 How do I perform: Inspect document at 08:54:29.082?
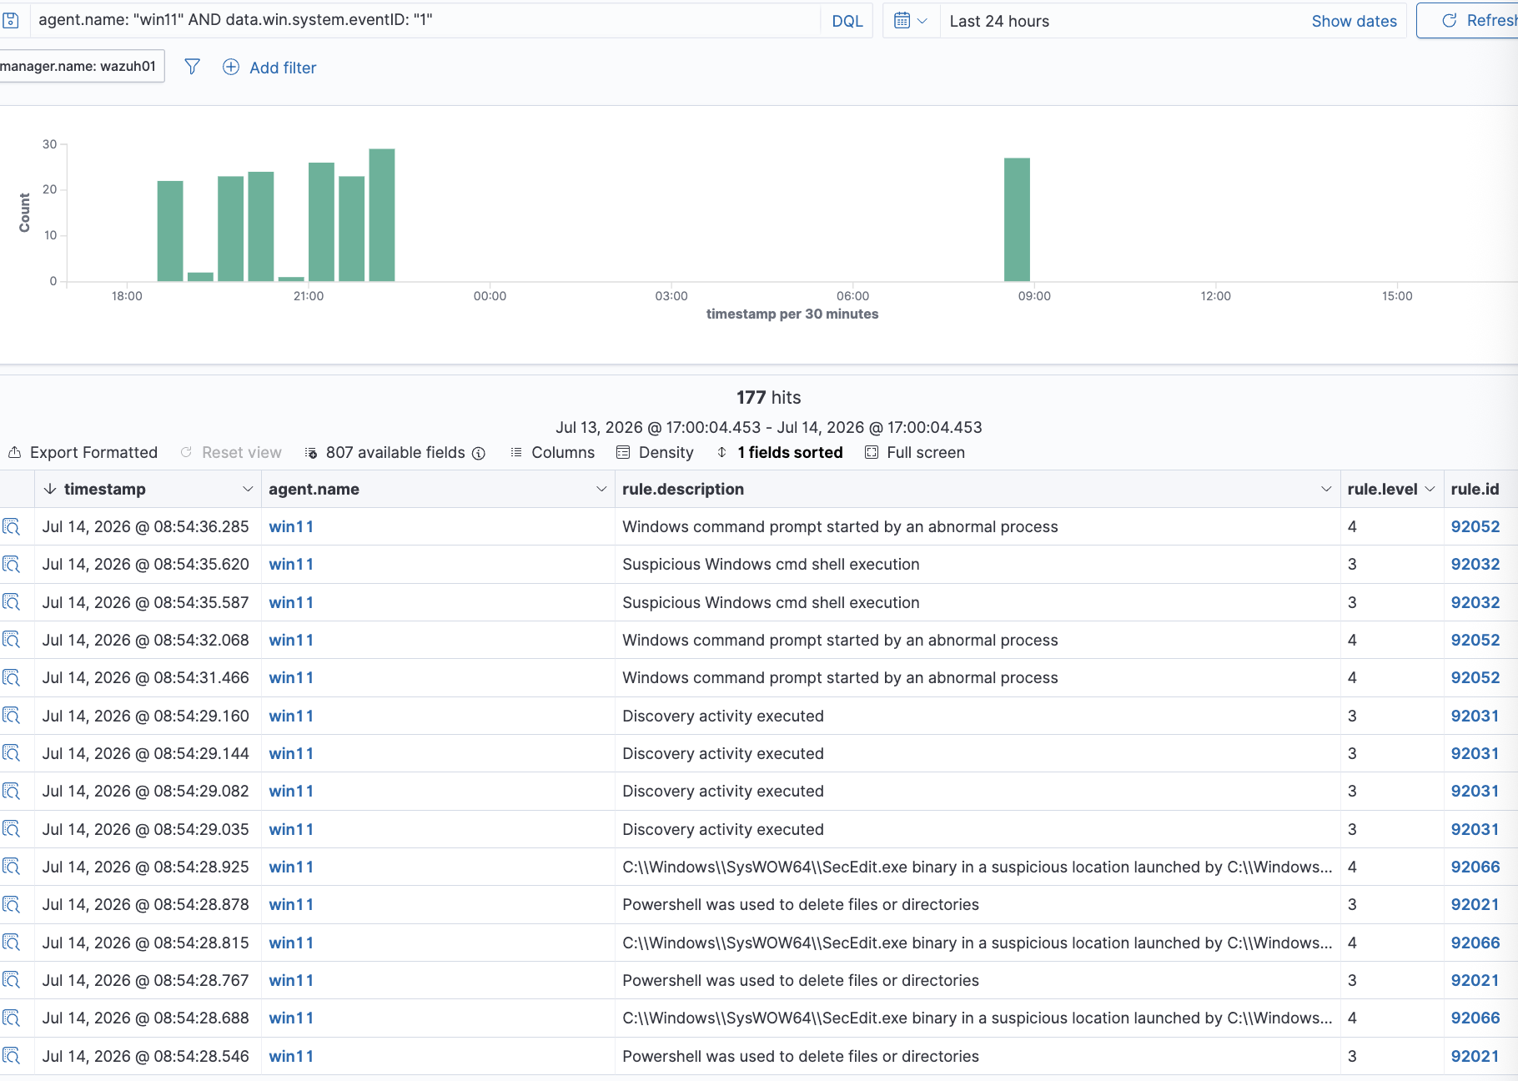(11, 791)
